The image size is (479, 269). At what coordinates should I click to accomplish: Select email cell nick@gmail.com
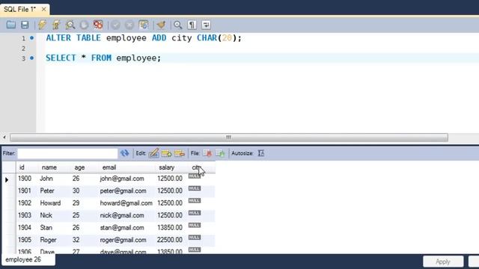click(122, 215)
